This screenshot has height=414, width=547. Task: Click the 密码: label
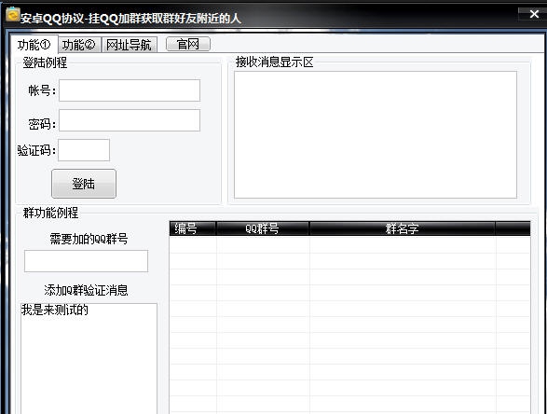[42, 124]
